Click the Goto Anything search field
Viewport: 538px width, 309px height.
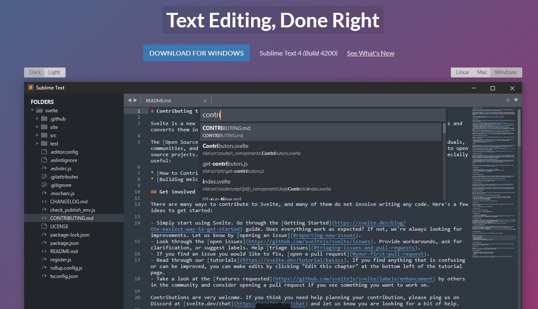tap(323, 115)
